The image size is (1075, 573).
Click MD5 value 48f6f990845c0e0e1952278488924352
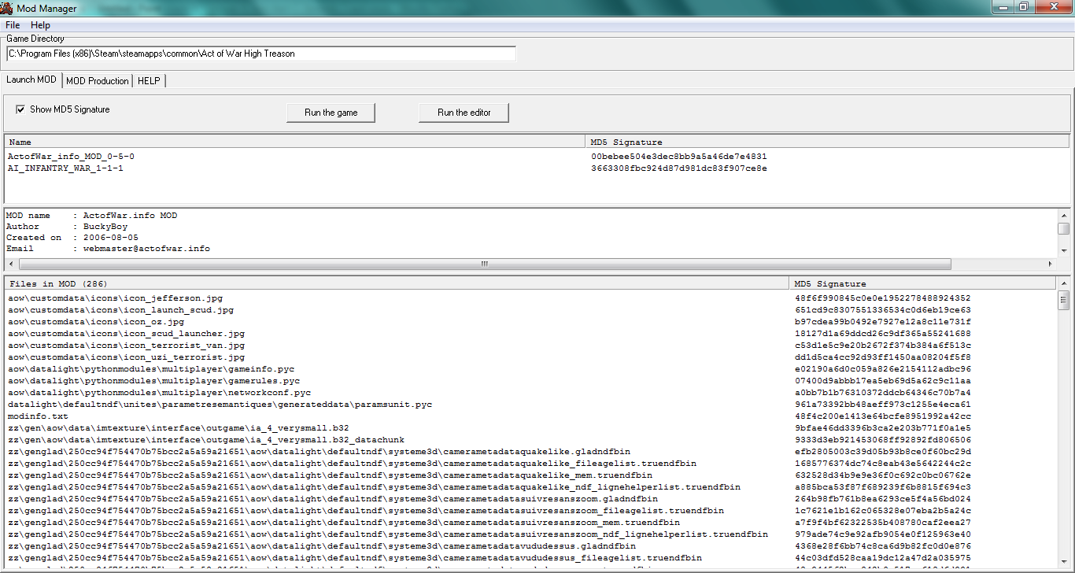[x=883, y=298]
